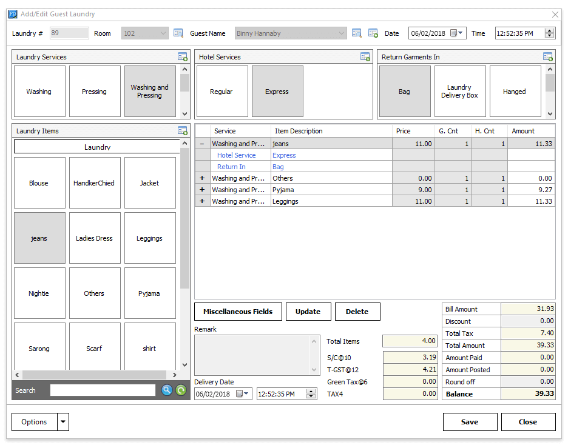Click the blue search magnifier icon
This screenshot has height=448, width=568.
point(167,390)
